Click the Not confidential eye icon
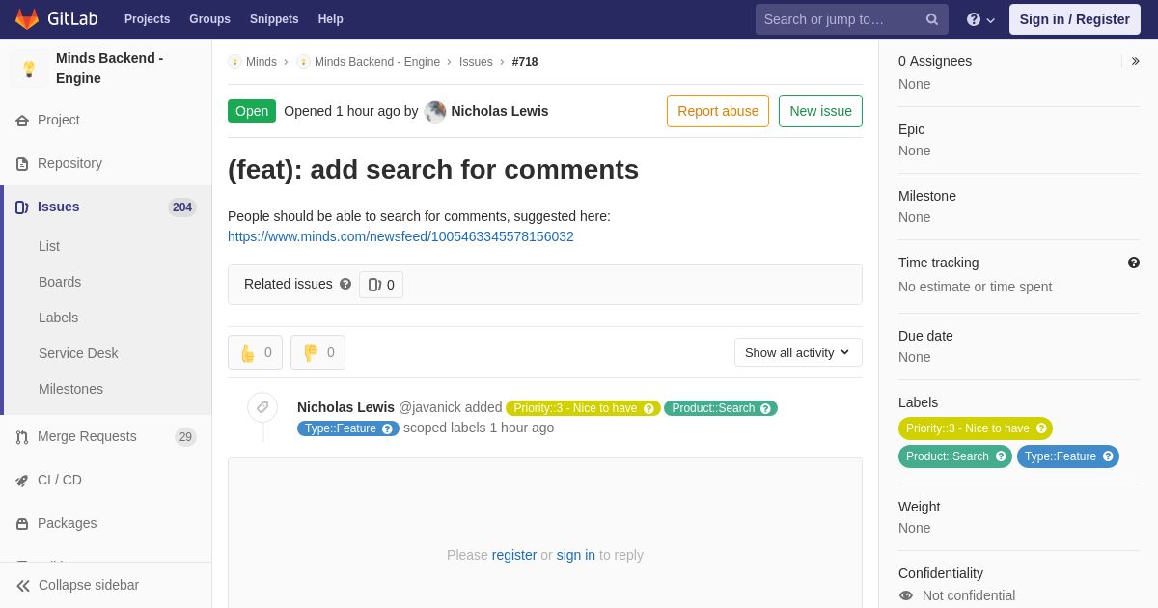This screenshot has width=1158, height=608. pyautogui.click(x=906, y=595)
